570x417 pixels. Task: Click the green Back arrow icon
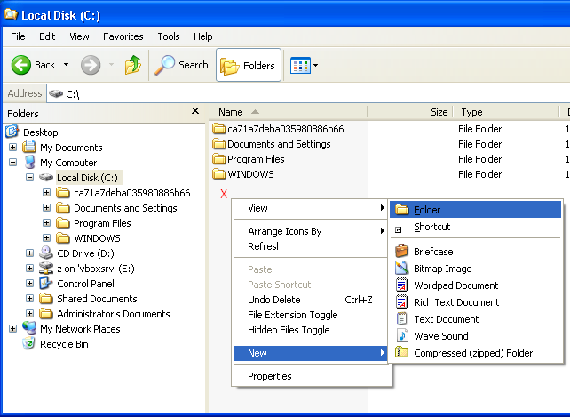[x=21, y=65]
